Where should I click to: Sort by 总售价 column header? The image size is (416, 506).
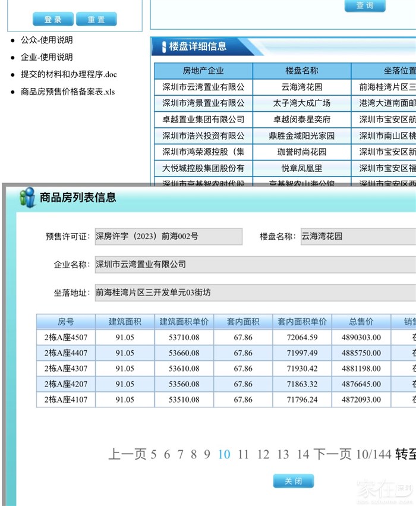pyautogui.click(x=361, y=322)
